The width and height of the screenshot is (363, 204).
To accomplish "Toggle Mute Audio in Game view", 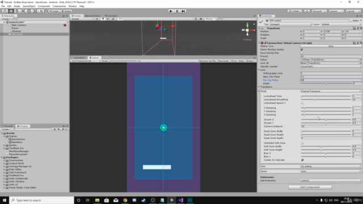I will point(223,61).
